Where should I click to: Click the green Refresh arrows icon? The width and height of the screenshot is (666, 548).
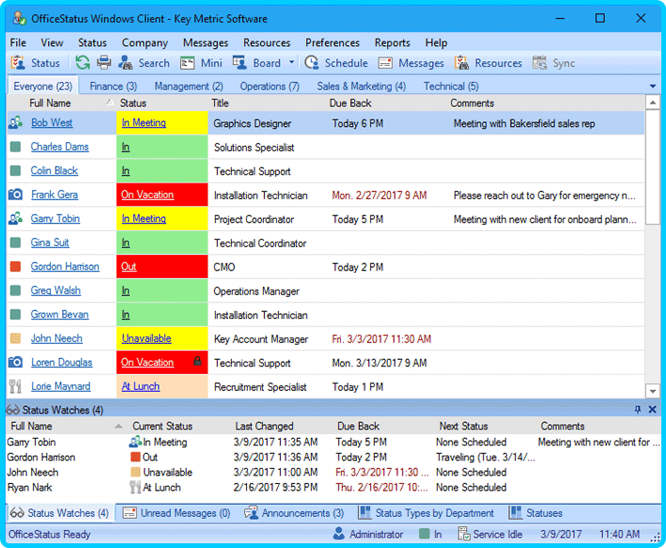click(x=83, y=63)
